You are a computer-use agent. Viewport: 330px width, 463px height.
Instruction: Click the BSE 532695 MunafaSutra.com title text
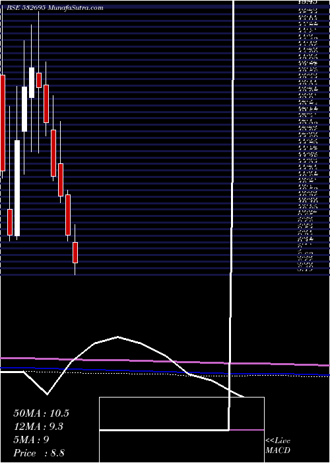pos(55,8)
